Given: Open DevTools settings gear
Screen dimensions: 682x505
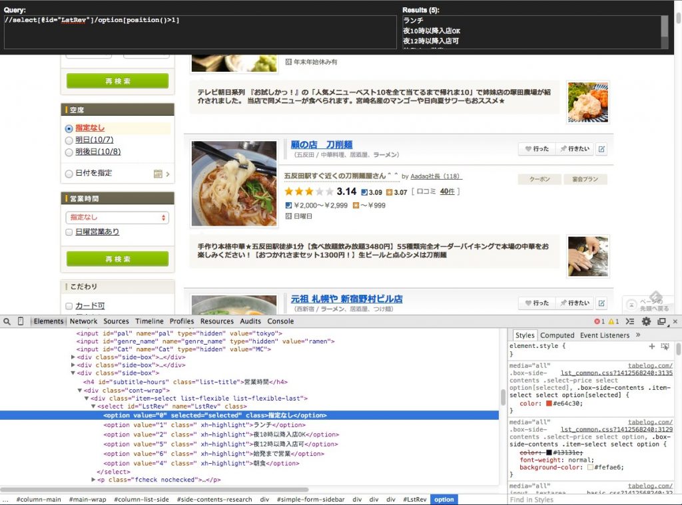Looking at the screenshot, I should 646,321.
